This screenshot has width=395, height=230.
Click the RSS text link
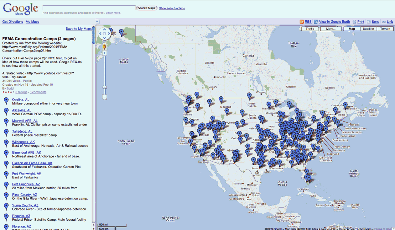(308, 22)
